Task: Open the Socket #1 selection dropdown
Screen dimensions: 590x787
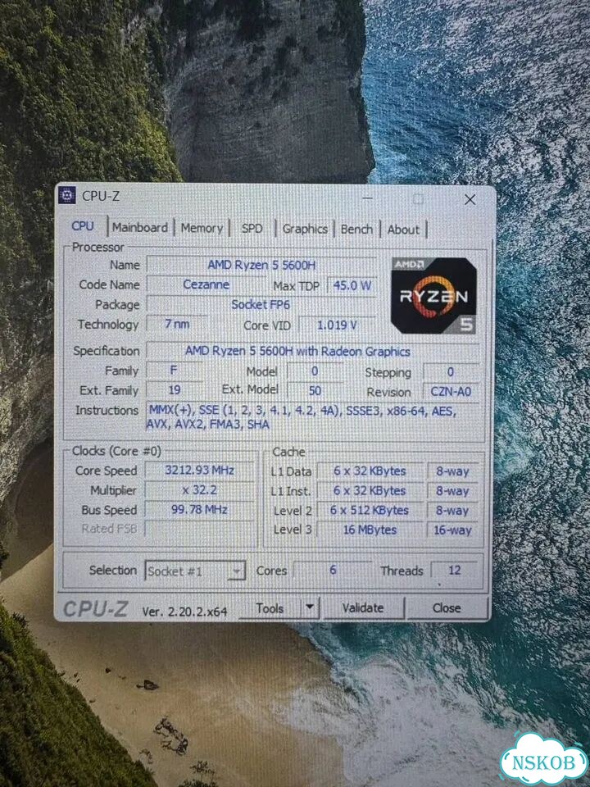Action: tap(195, 571)
